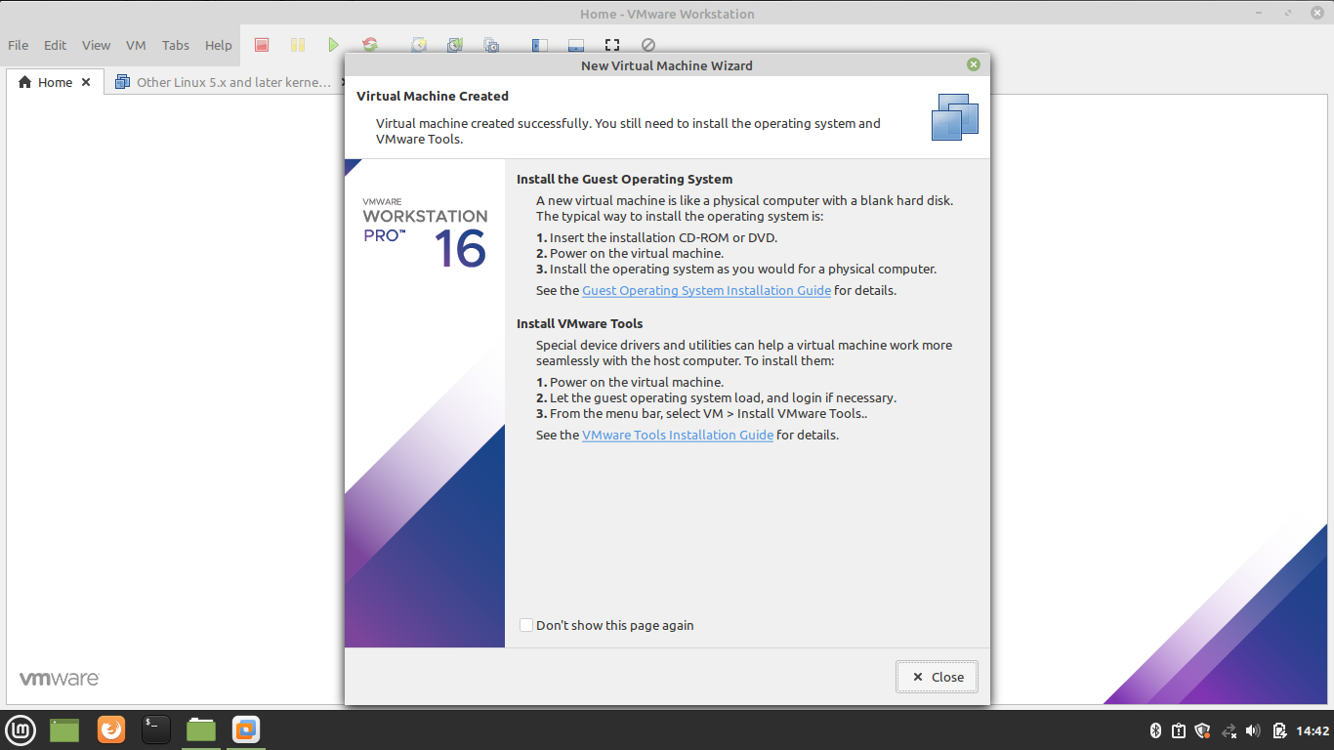The image size is (1334, 750).
Task: Switch to the Home tab
Action: 55,82
